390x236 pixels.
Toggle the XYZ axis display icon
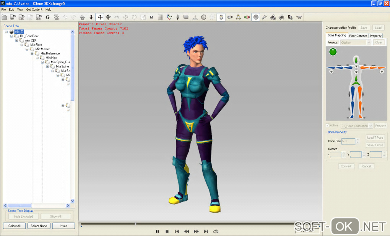(169, 17)
